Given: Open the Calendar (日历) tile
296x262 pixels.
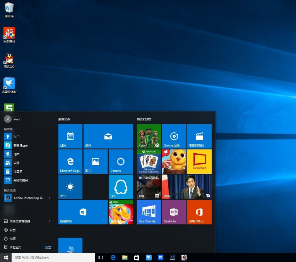Looking at the screenshot, I should (70, 136).
